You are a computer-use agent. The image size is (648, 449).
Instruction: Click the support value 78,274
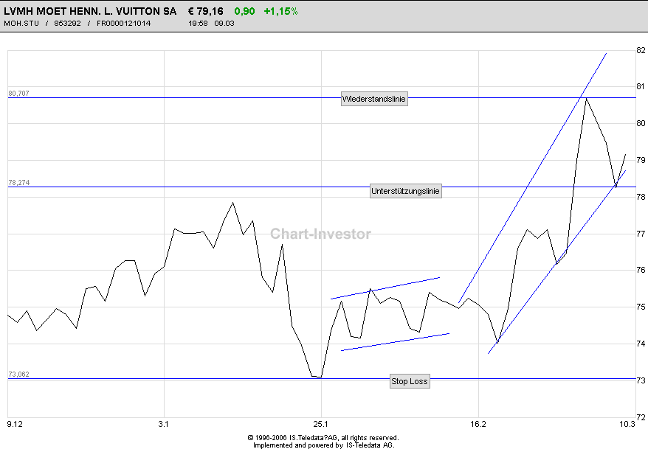(x=19, y=183)
